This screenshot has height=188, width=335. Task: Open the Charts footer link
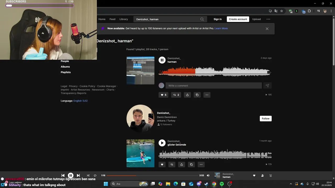tap(110, 90)
